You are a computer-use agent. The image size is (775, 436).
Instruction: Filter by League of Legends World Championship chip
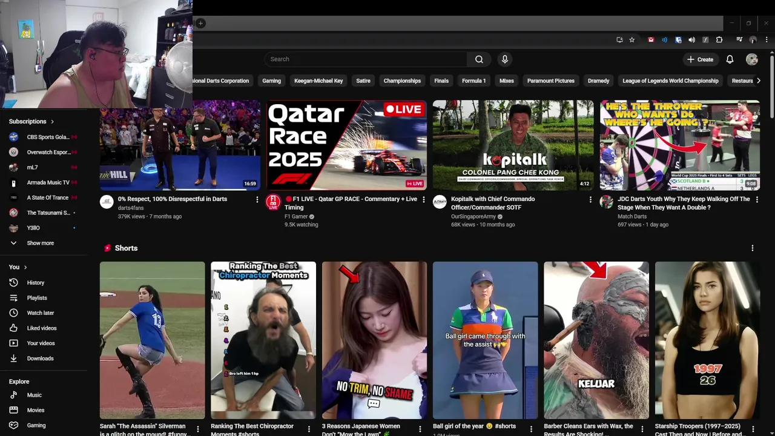pos(671,81)
